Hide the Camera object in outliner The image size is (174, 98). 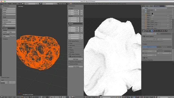click(168, 16)
